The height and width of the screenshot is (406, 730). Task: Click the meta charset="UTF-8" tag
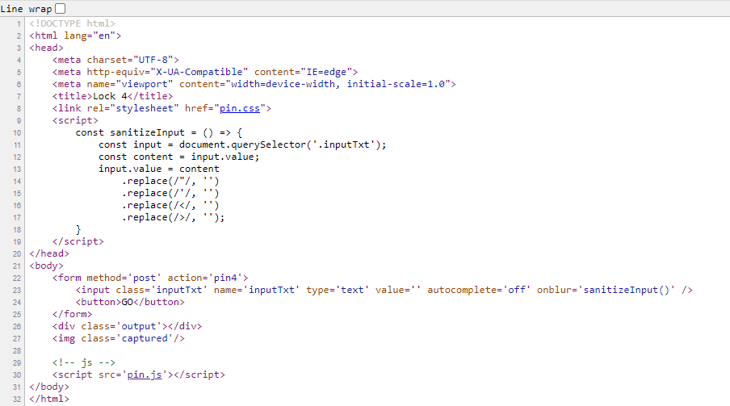(x=115, y=60)
